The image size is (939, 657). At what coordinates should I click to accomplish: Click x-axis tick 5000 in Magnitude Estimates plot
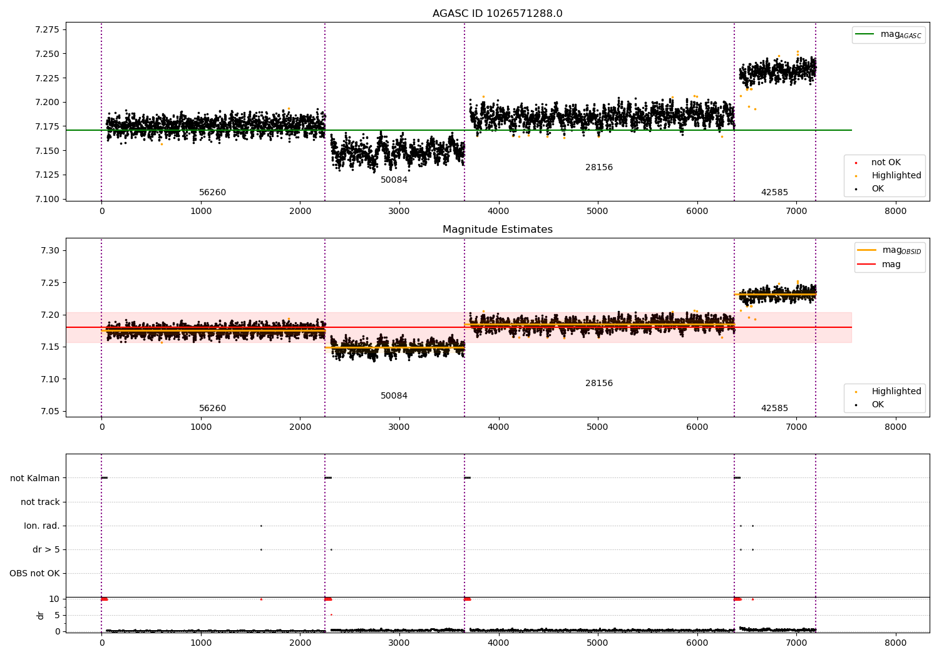(598, 427)
